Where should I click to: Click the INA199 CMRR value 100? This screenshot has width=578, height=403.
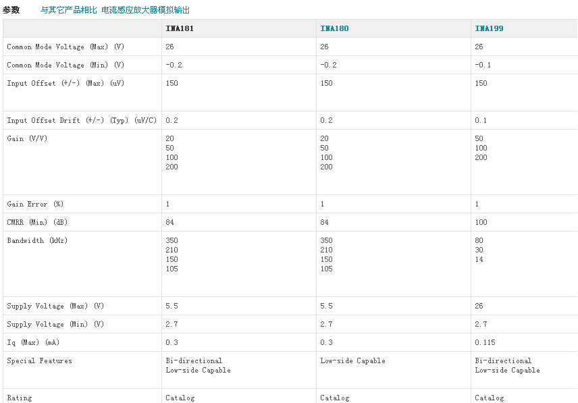coord(481,222)
